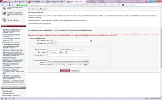Open the day dropdown of Дата выдачи
Image resolution: width=162 pixels, height=100 pixels.
(49, 52)
